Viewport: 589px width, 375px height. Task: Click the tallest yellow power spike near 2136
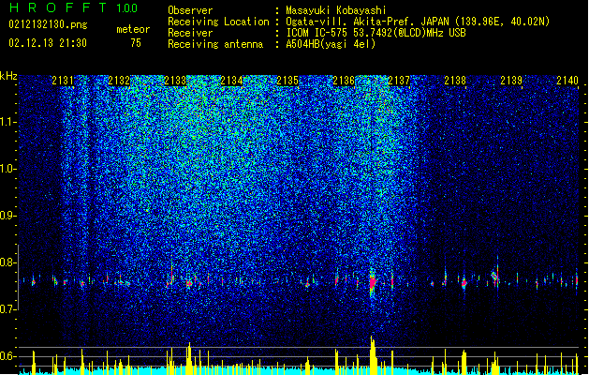373,355
